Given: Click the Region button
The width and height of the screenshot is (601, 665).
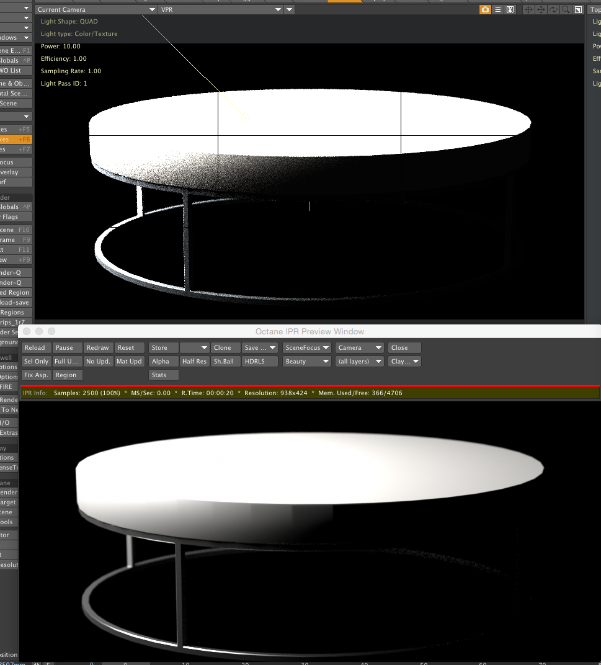Looking at the screenshot, I should pos(68,375).
